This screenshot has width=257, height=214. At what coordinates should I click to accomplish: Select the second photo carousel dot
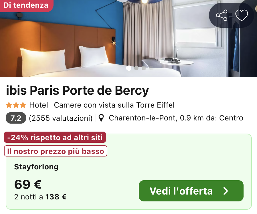(136, 68)
